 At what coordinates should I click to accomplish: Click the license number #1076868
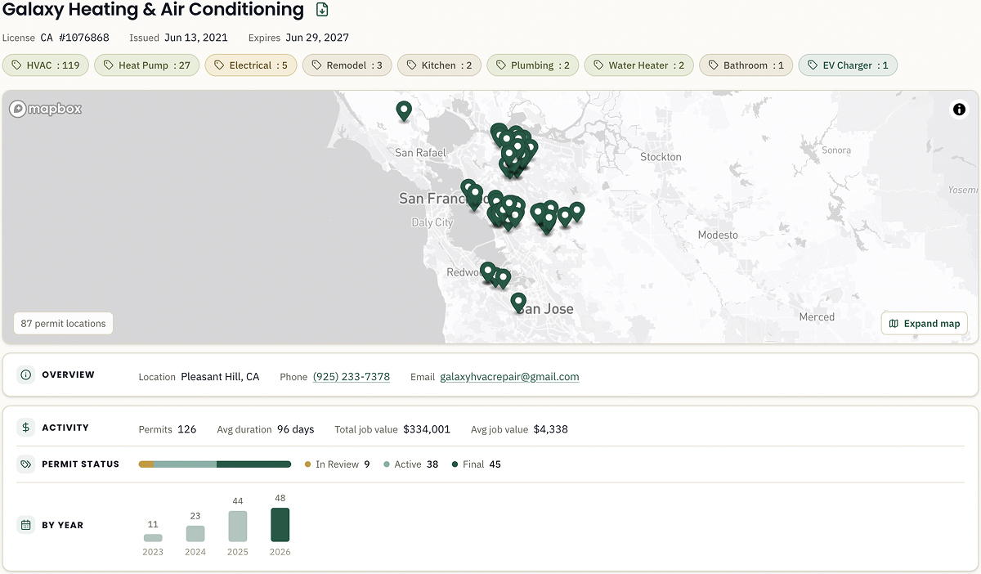click(x=84, y=38)
